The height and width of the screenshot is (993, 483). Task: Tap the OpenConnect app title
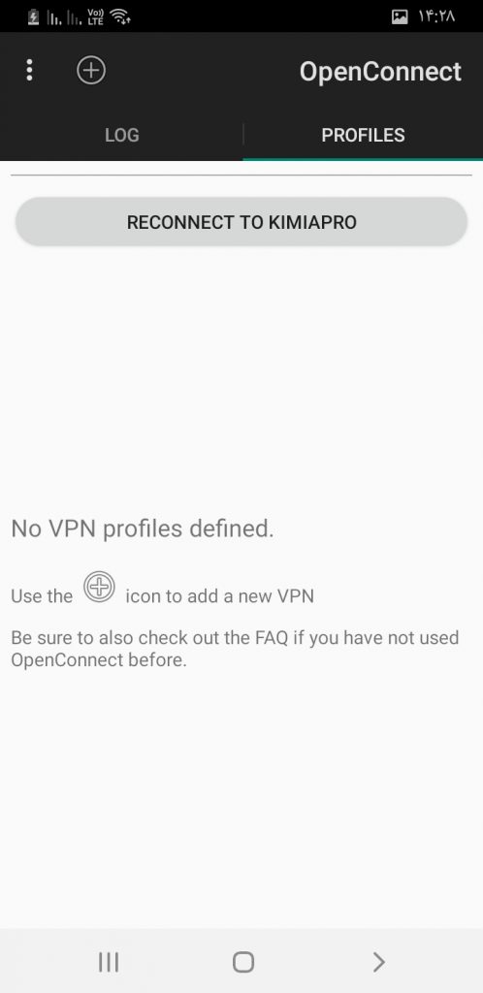pos(380,72)
